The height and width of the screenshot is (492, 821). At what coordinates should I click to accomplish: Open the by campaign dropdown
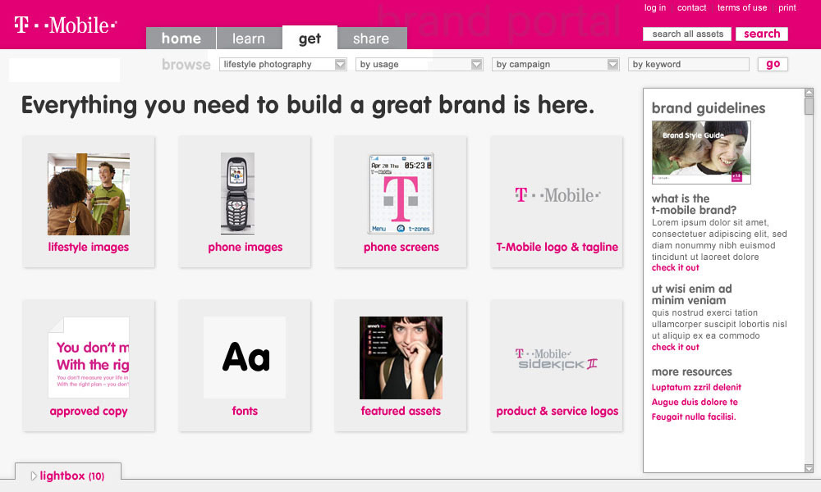click(x=556, y=63)
